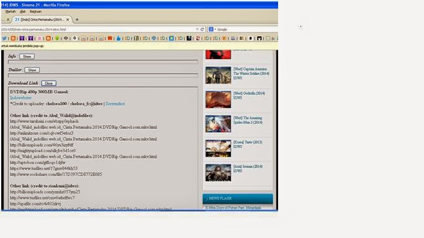Image resolution: width=424 pixels, height=238 pixels.
Task: Open the blue thumbs-up bookmark
Action: coord(119,38)
